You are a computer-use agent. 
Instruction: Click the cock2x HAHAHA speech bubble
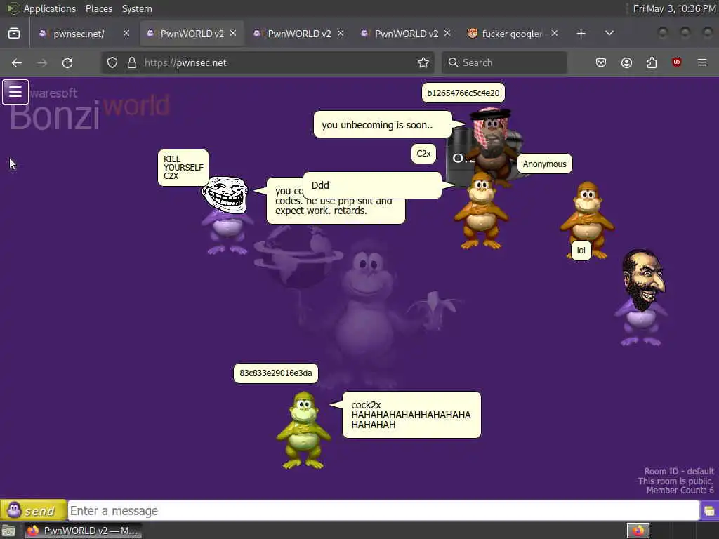411,415
